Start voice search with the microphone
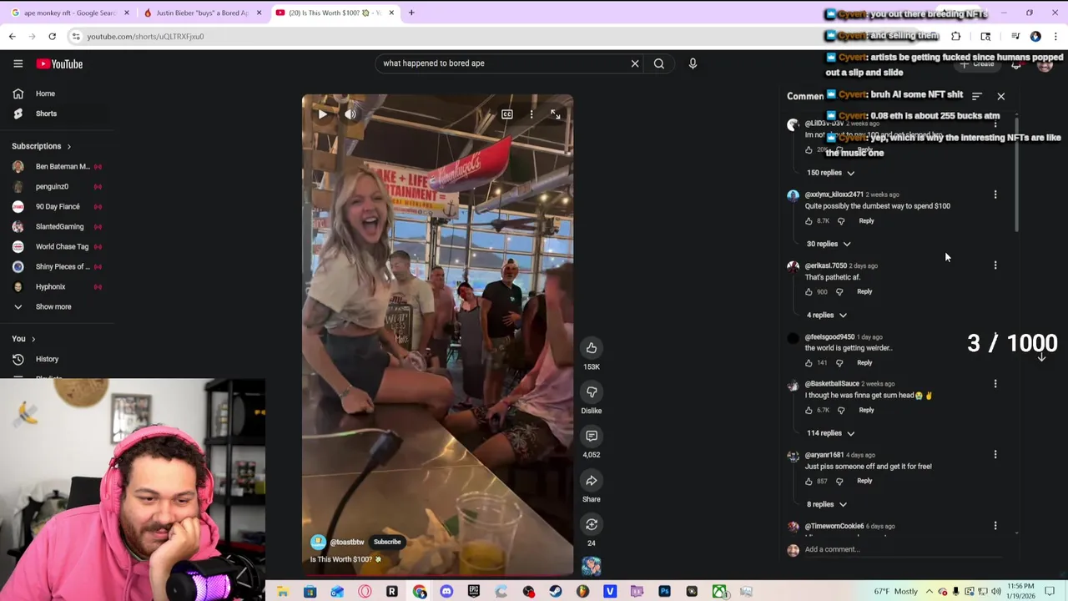The image size is (1068, 601). (693, 63)
